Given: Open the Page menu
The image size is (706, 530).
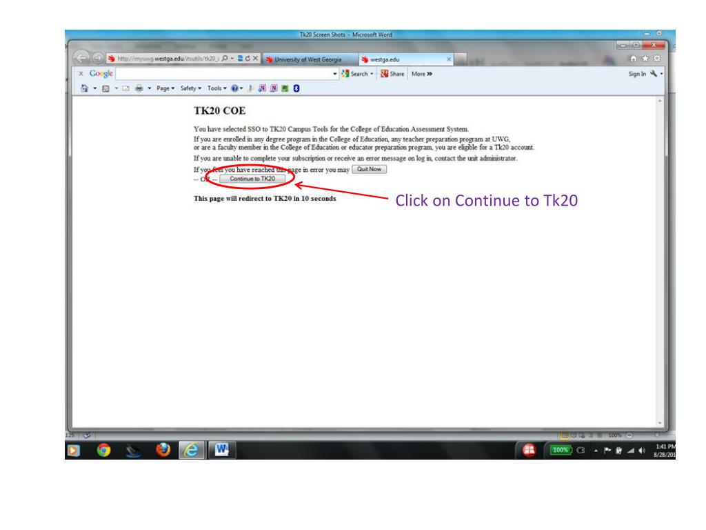Looking at the screenshot, I should [x=165, y=88].
